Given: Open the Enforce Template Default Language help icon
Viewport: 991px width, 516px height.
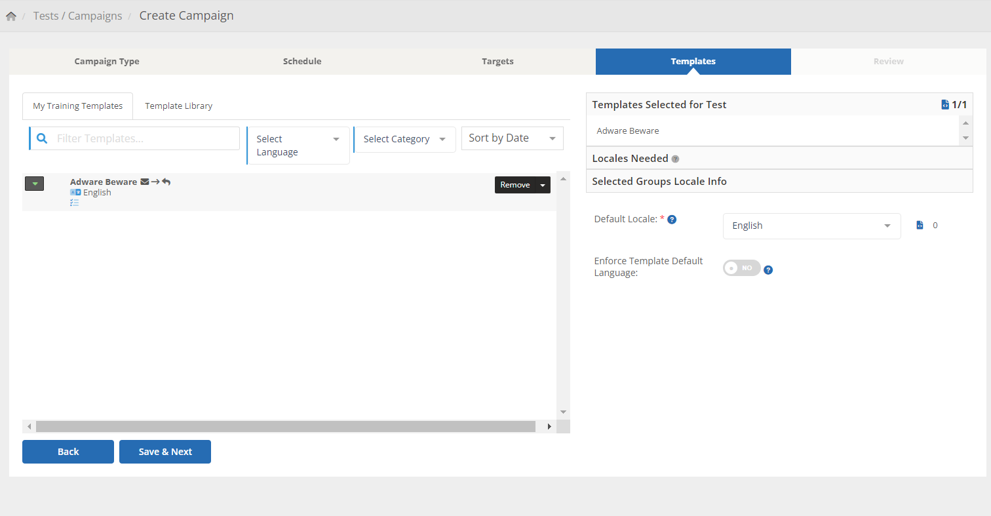Looking at the screenshot, I should tap(768, 269).
